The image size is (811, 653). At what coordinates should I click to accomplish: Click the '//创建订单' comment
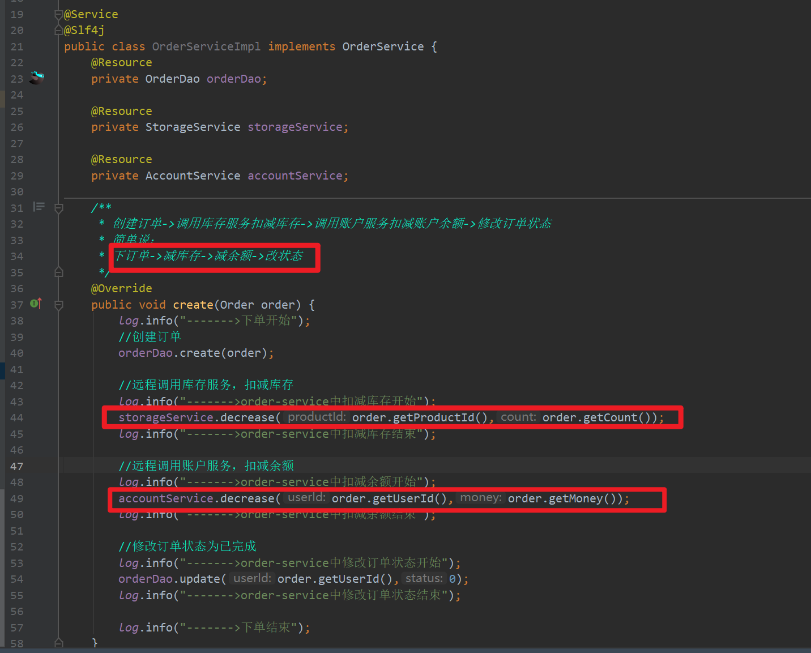(x=150, y=337)
